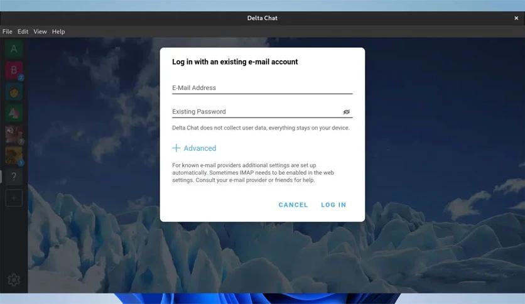Expand the Advanced settings section

[x=194, y=148]
